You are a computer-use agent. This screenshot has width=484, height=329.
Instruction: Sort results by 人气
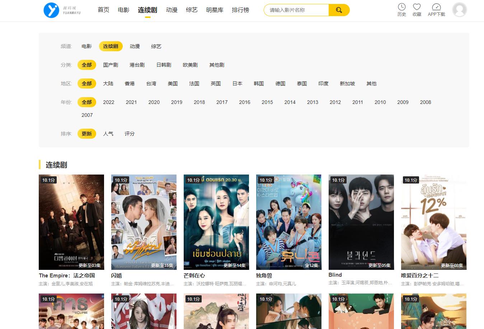[x=108, y=134]
